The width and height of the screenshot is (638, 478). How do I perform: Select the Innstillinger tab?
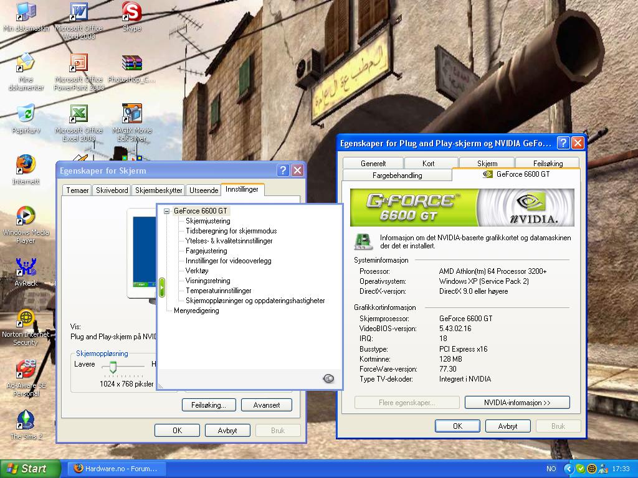pyautogui.click(x=242, y=189)
